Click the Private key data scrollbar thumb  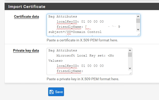[x=130, y=54]
